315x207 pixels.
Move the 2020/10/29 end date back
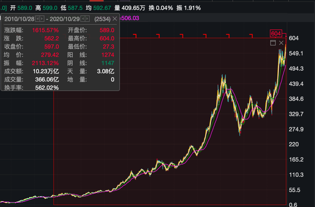[83, 19]
